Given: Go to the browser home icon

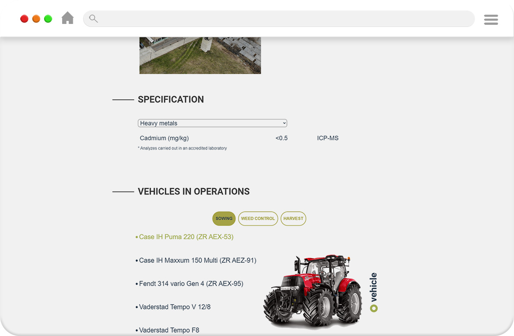Looking at the screenshot, I should (x=68, y=18).
